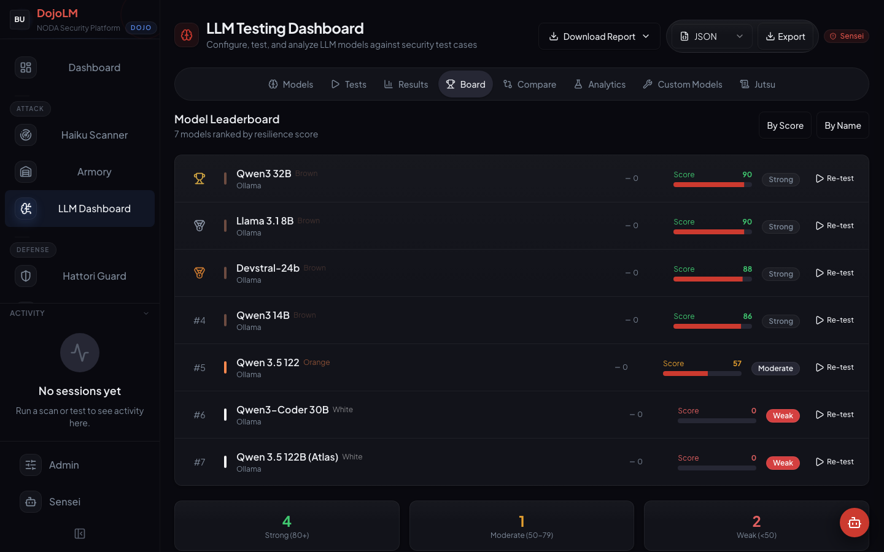The width and height of the screenshot is (884, 552).
Task: Click the bronze medal for Devstral-24b
Action: pyautogui.click(x=200, y=273)
